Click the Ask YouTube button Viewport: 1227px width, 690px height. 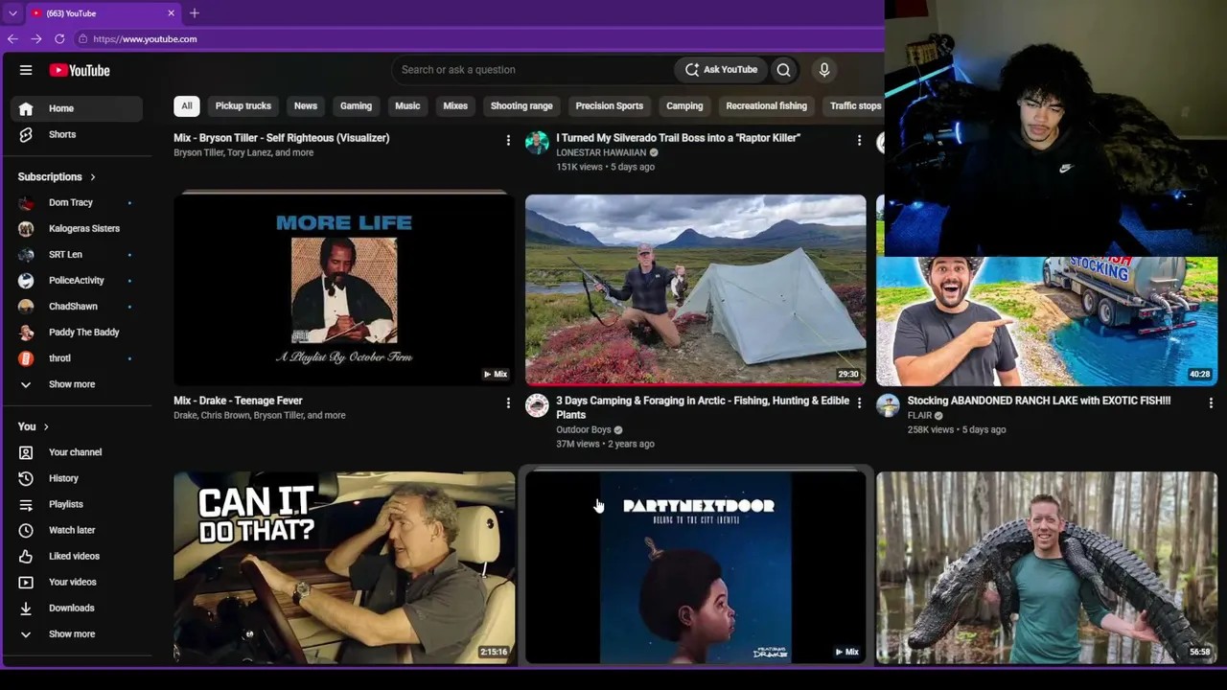click(x=721, y=69)
